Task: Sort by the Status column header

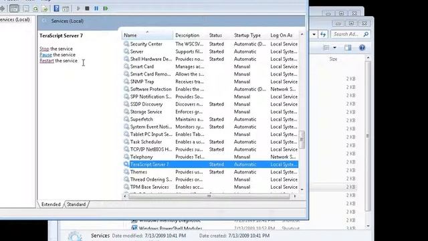Action: click(219, 35)
